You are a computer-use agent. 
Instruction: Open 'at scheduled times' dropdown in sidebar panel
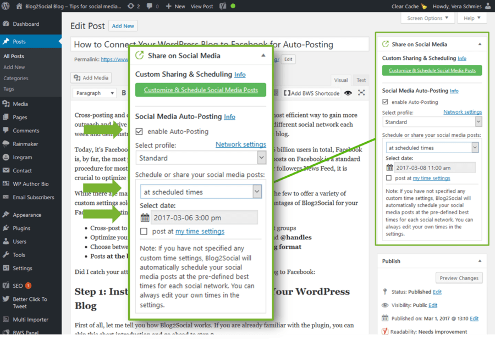pyautogui.click(x=432, y=148)
